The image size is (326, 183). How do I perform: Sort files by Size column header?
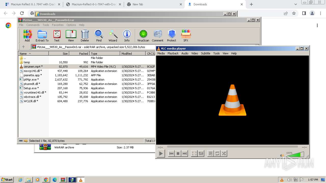tap(59, 53)
